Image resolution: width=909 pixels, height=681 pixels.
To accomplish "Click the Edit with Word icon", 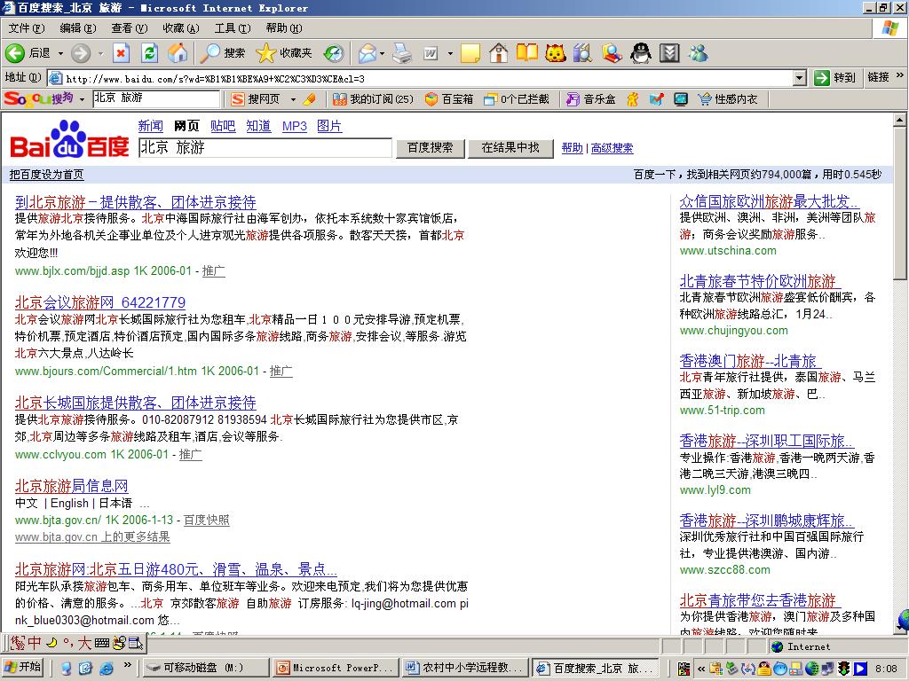I will tap(431, 53).
